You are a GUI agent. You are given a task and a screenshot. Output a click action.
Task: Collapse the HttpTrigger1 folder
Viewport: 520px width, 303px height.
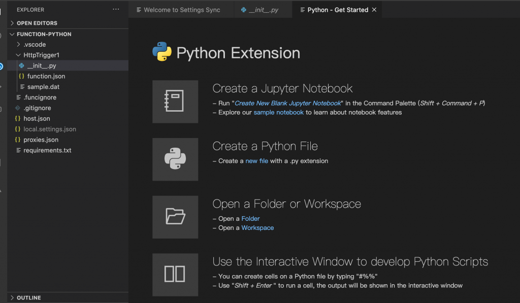(41, 55)
